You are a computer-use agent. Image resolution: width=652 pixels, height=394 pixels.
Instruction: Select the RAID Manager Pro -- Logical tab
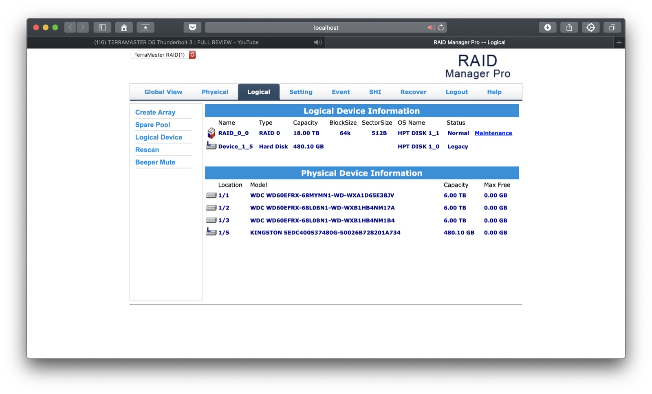pyautogui.click(x=469, y=42)
